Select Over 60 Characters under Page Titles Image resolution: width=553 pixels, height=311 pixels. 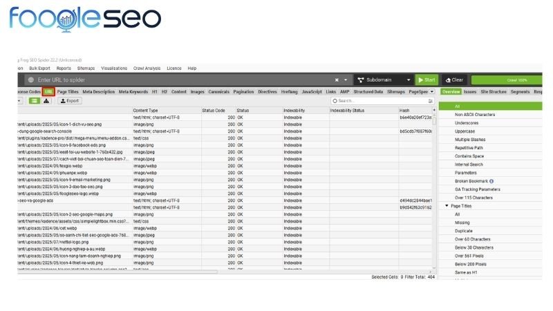[473, 239]
